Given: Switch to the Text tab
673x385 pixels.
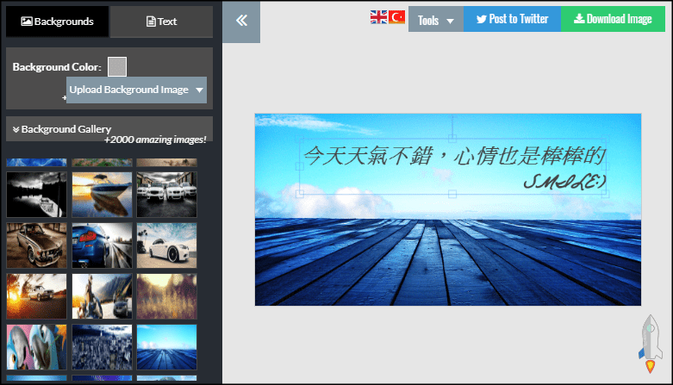Looking at the screenshot, I should [x=161, y=22].
